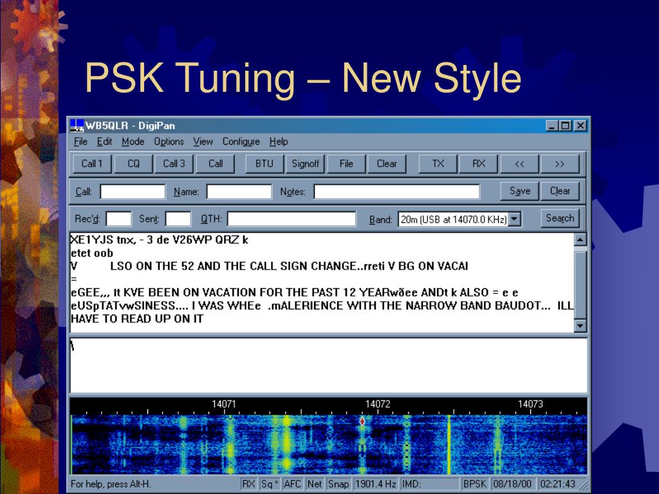Click the received text 'HAVE TO READ UP ON IT'
The height and width of the screenshot is (494, 659).
137,319
